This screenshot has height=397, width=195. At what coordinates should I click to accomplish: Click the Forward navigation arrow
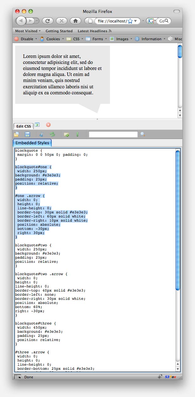point(31,21)
